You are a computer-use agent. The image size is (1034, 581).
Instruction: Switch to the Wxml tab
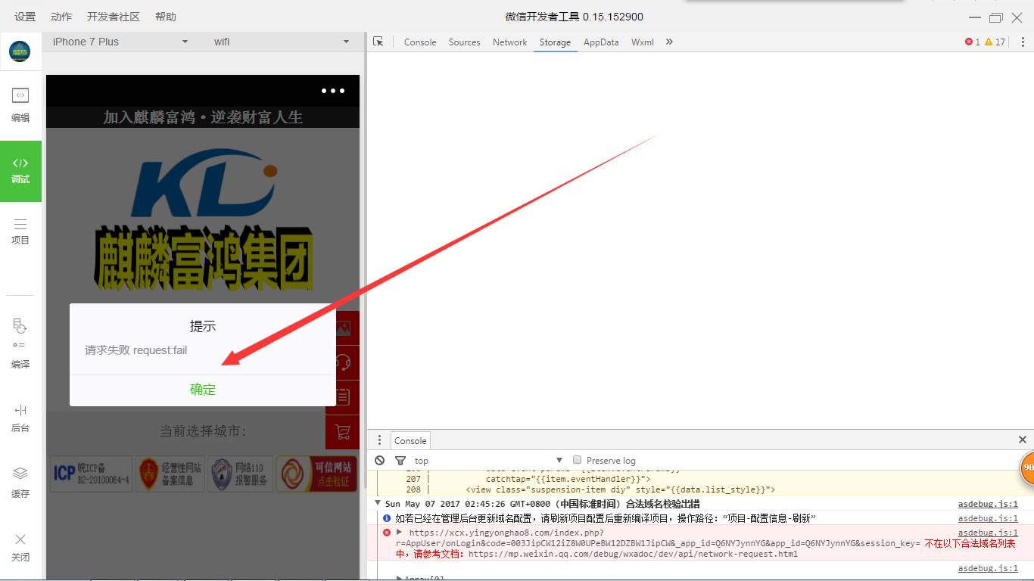coord(643,42)
